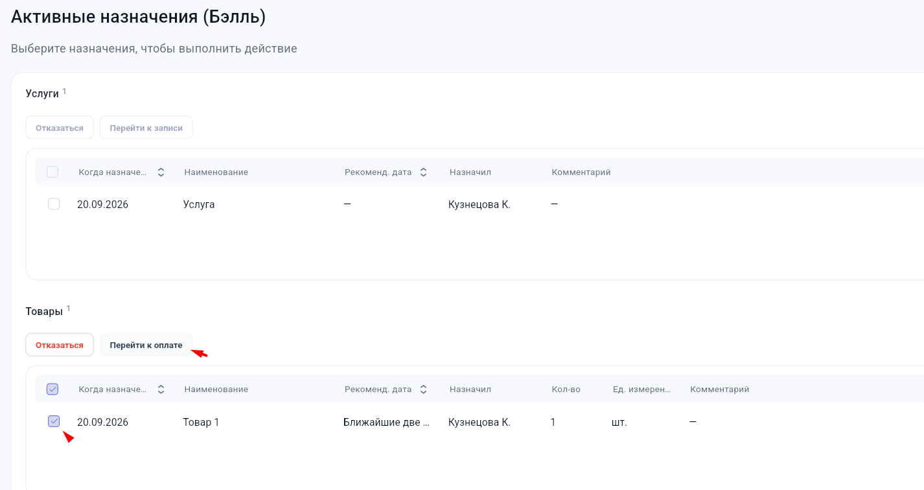Click "Наименование" column header in Услуги table

click(x=216, y=172)
